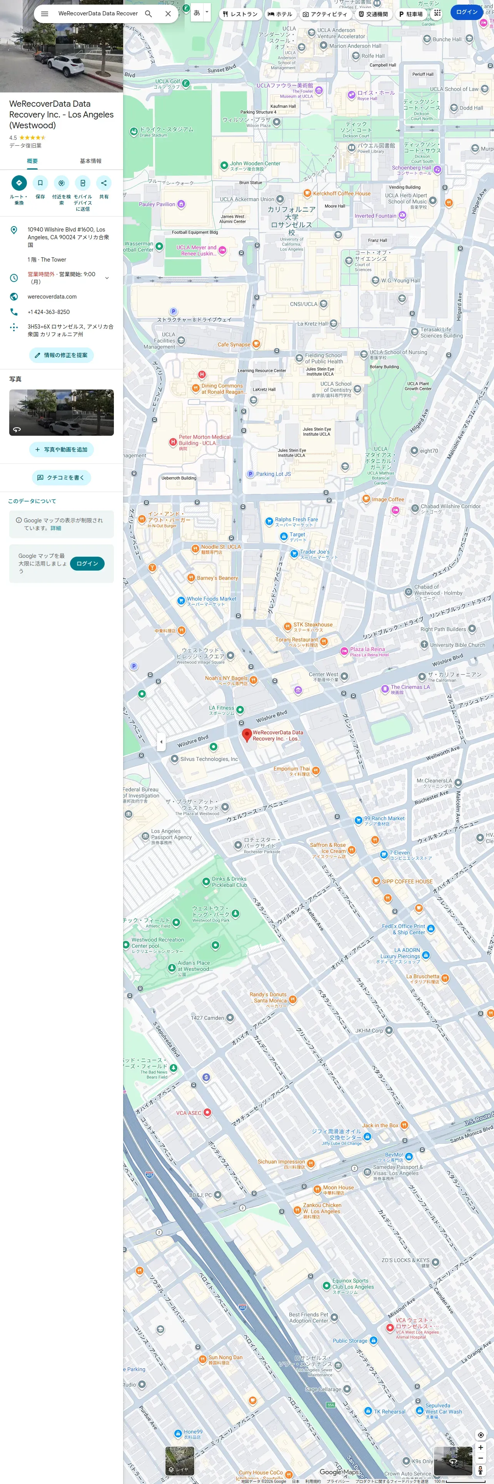The width and height of the screenshot is (494, 1484).
Task: Click the 7-Eleven store marker
Action: 384,855
